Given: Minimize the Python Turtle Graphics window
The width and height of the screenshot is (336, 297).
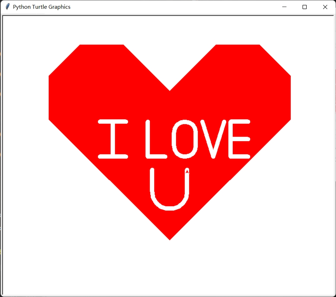Looking at the screenshot, I should click(x=284, y=7).
